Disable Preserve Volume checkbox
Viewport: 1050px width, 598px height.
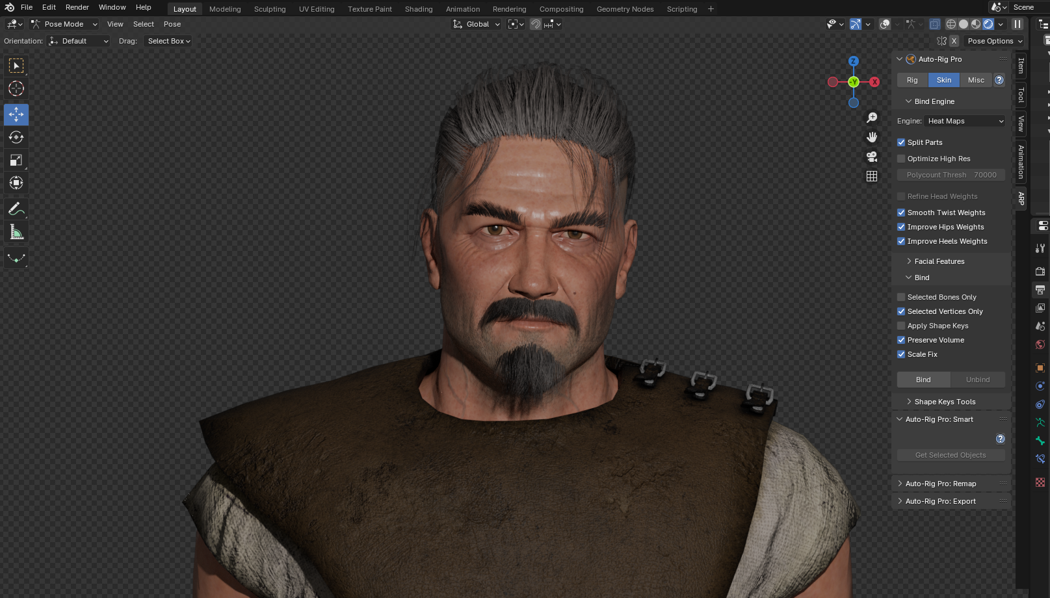tap(901, 340)
